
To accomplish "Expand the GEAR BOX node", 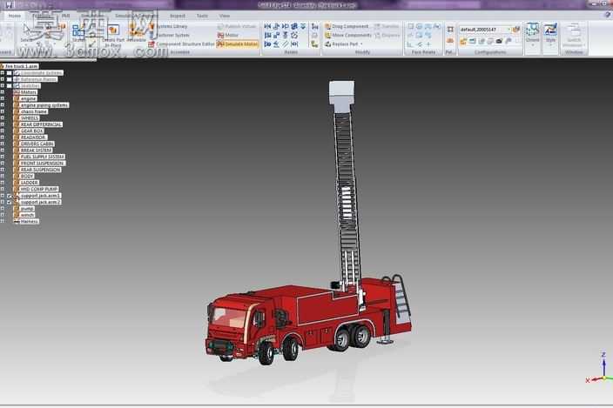I will tap(3, 130).
